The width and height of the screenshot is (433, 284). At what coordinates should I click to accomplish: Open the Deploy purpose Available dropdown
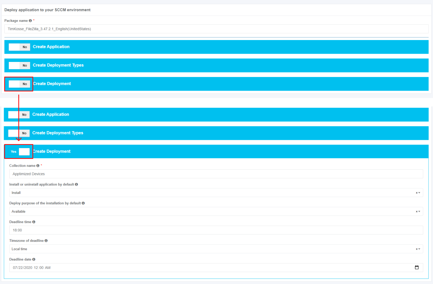(x=216, y=211)
